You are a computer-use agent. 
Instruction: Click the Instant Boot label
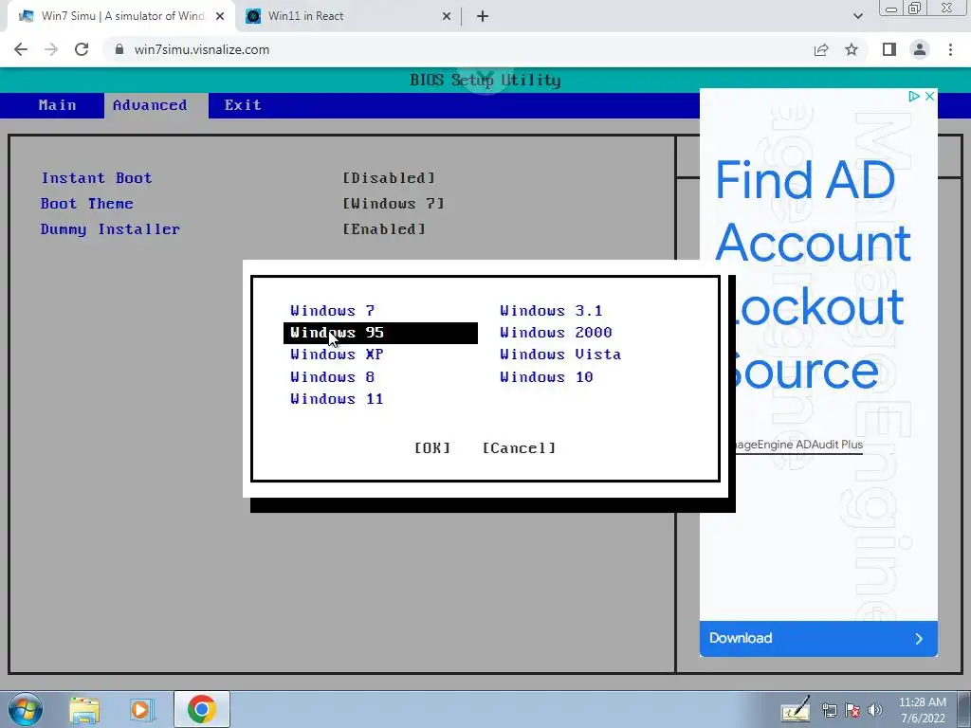coord(97,178)
